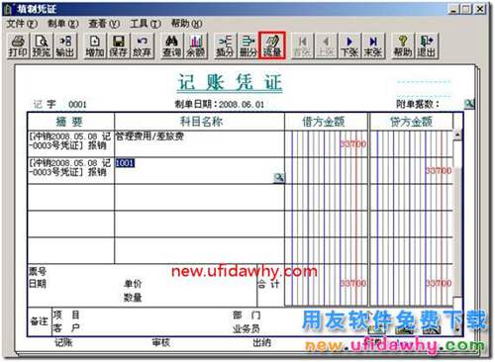The width and height of the screenshot is (495, 362).
Task: Open 查询 (Search) binoculars icon
Action: point(171,45)
